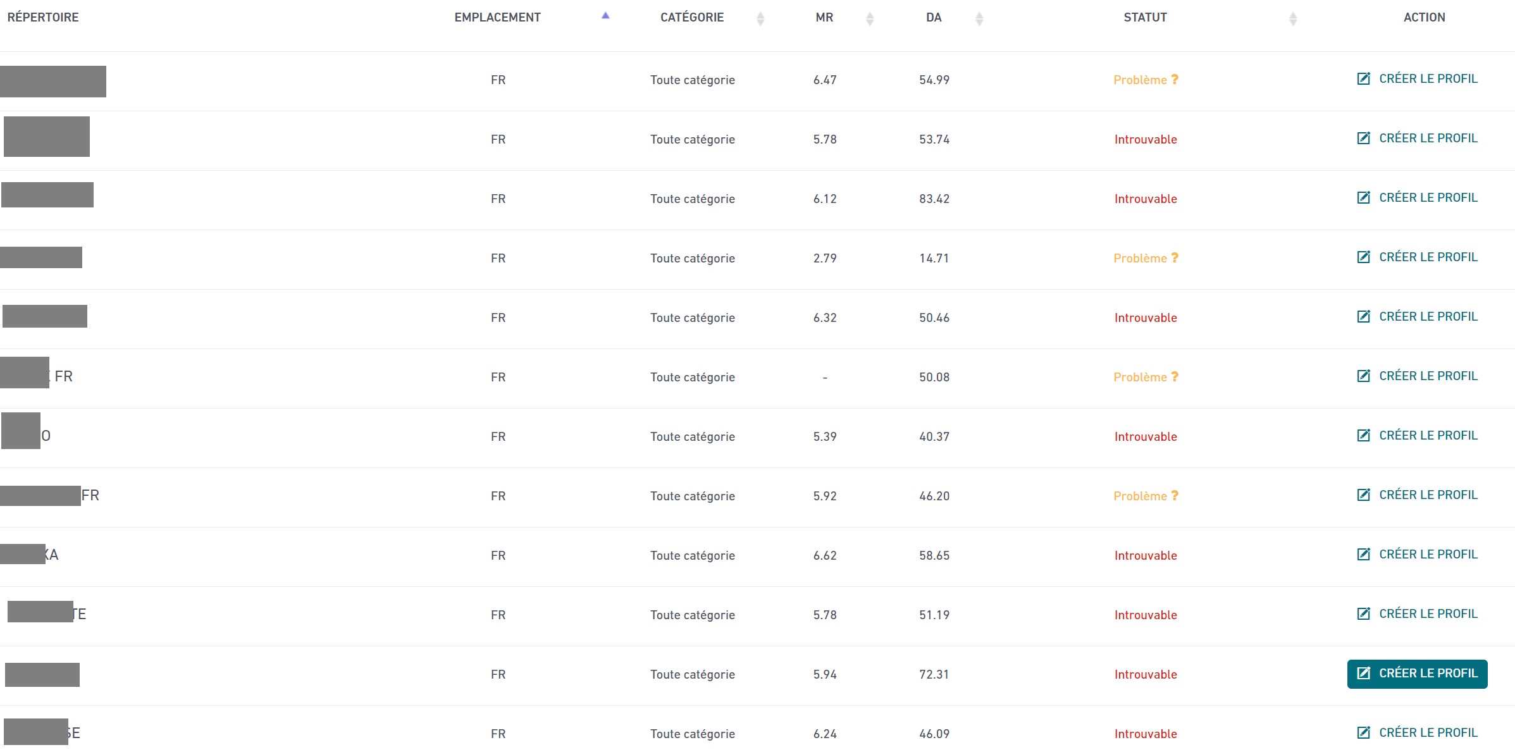Click the highlighted Créer le profil button
1515x752 pixels.
pyautogui.click(x=1417, y=674)
